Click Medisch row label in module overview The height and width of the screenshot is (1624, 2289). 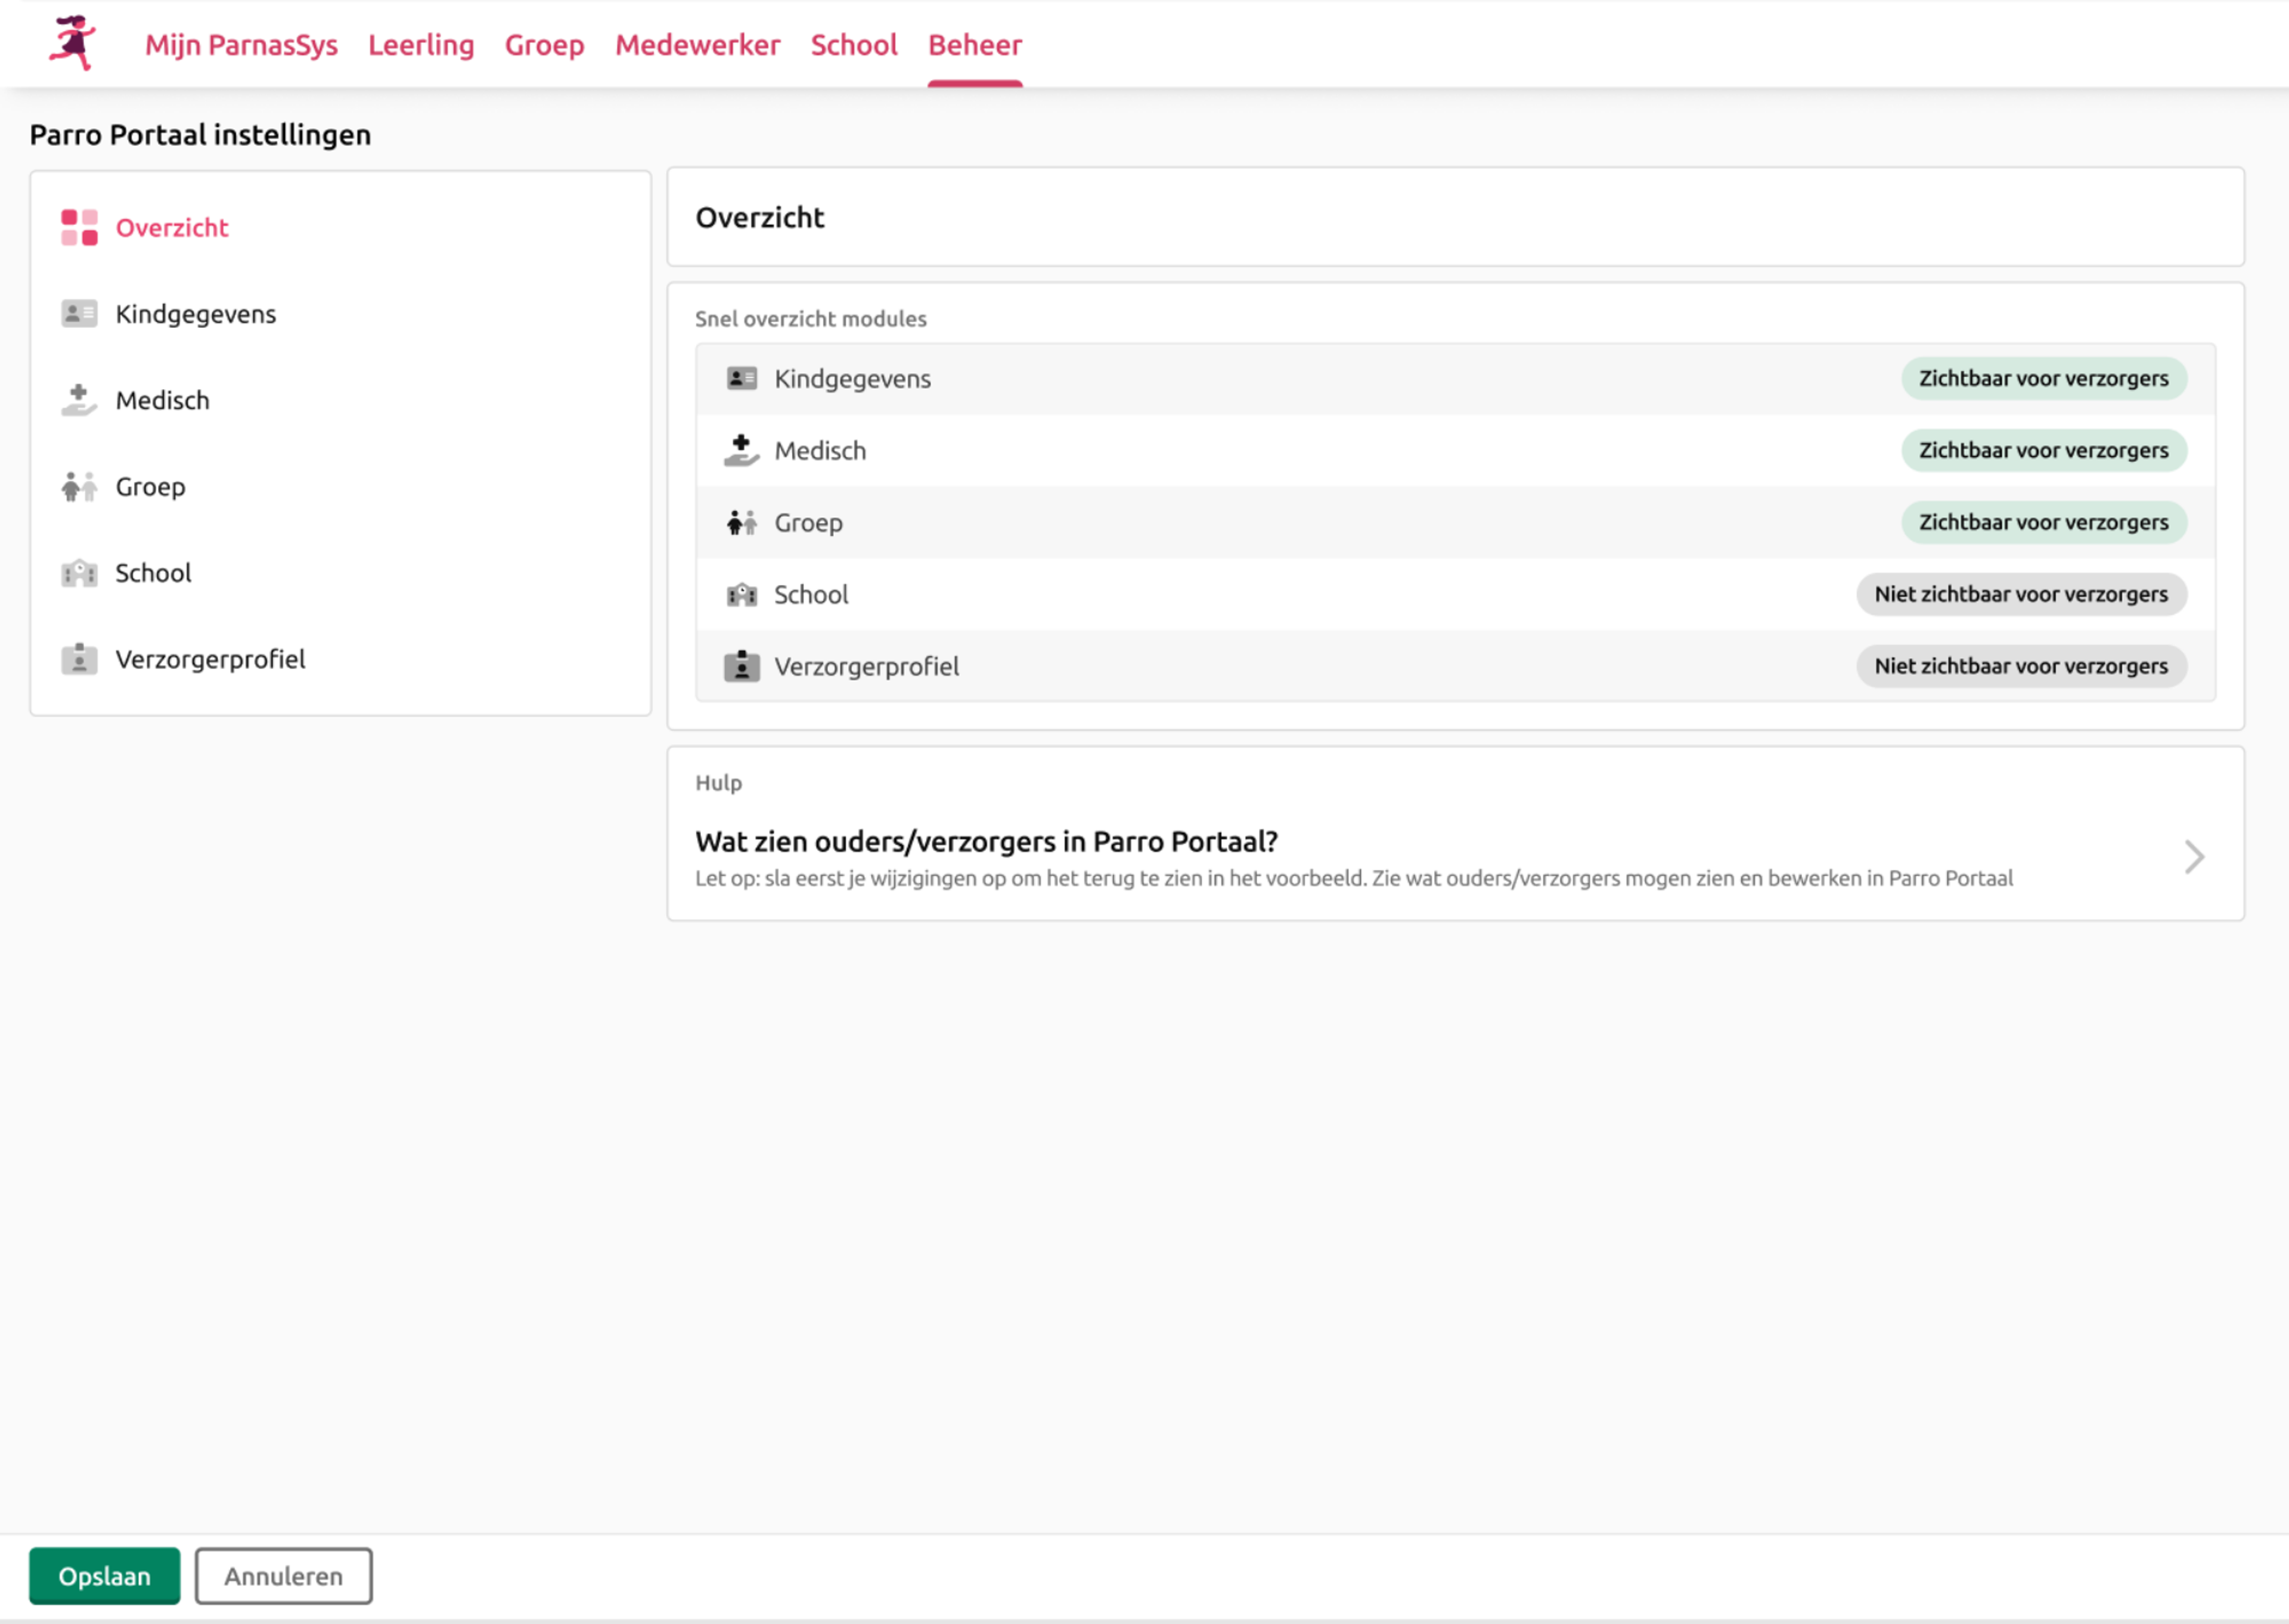click(x=821, y=451)
